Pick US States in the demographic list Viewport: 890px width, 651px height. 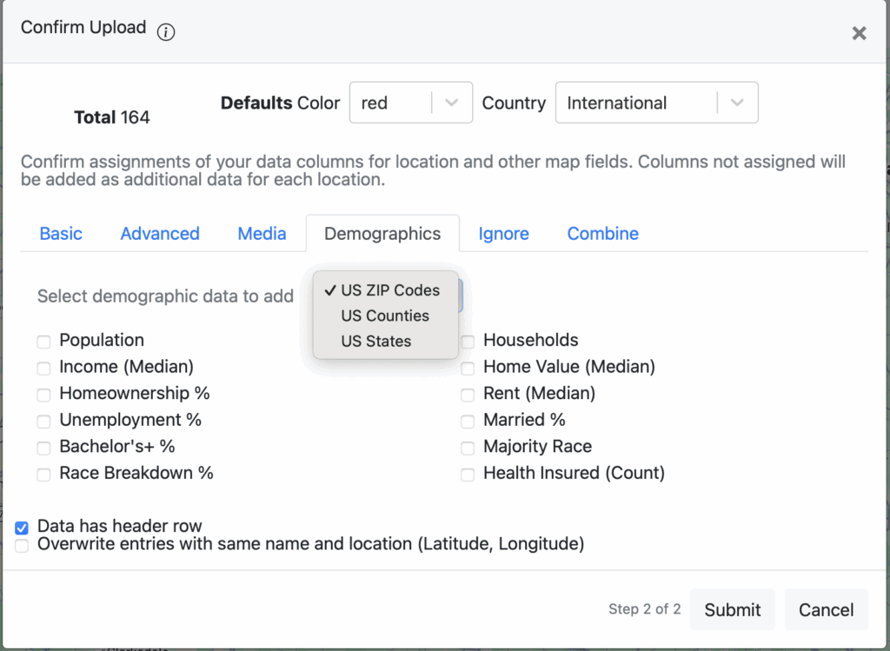(376, 341)
